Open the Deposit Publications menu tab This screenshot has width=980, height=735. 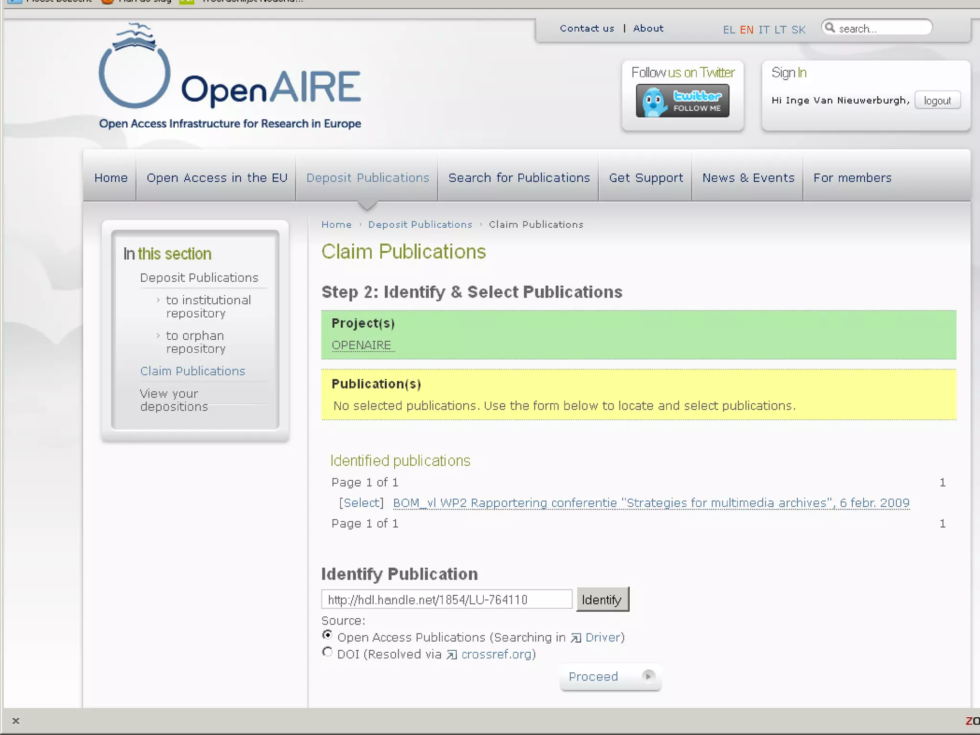pyautogui.click(x=367, y=178)
